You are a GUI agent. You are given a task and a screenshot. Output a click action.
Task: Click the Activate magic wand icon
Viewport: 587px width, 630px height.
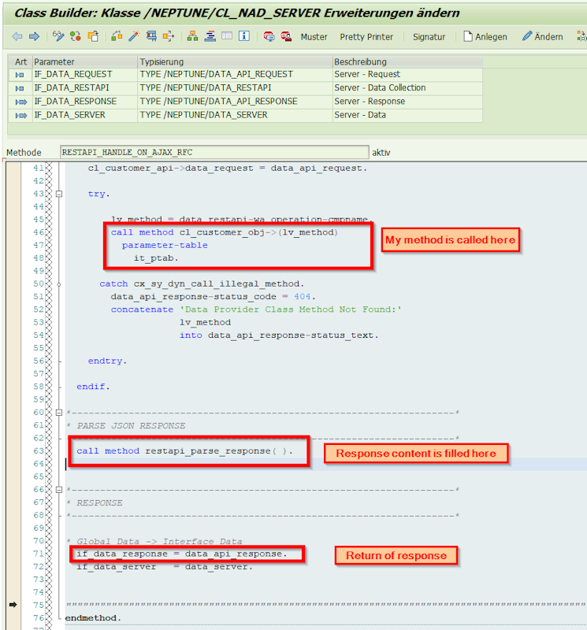click(x=133, y=36)
